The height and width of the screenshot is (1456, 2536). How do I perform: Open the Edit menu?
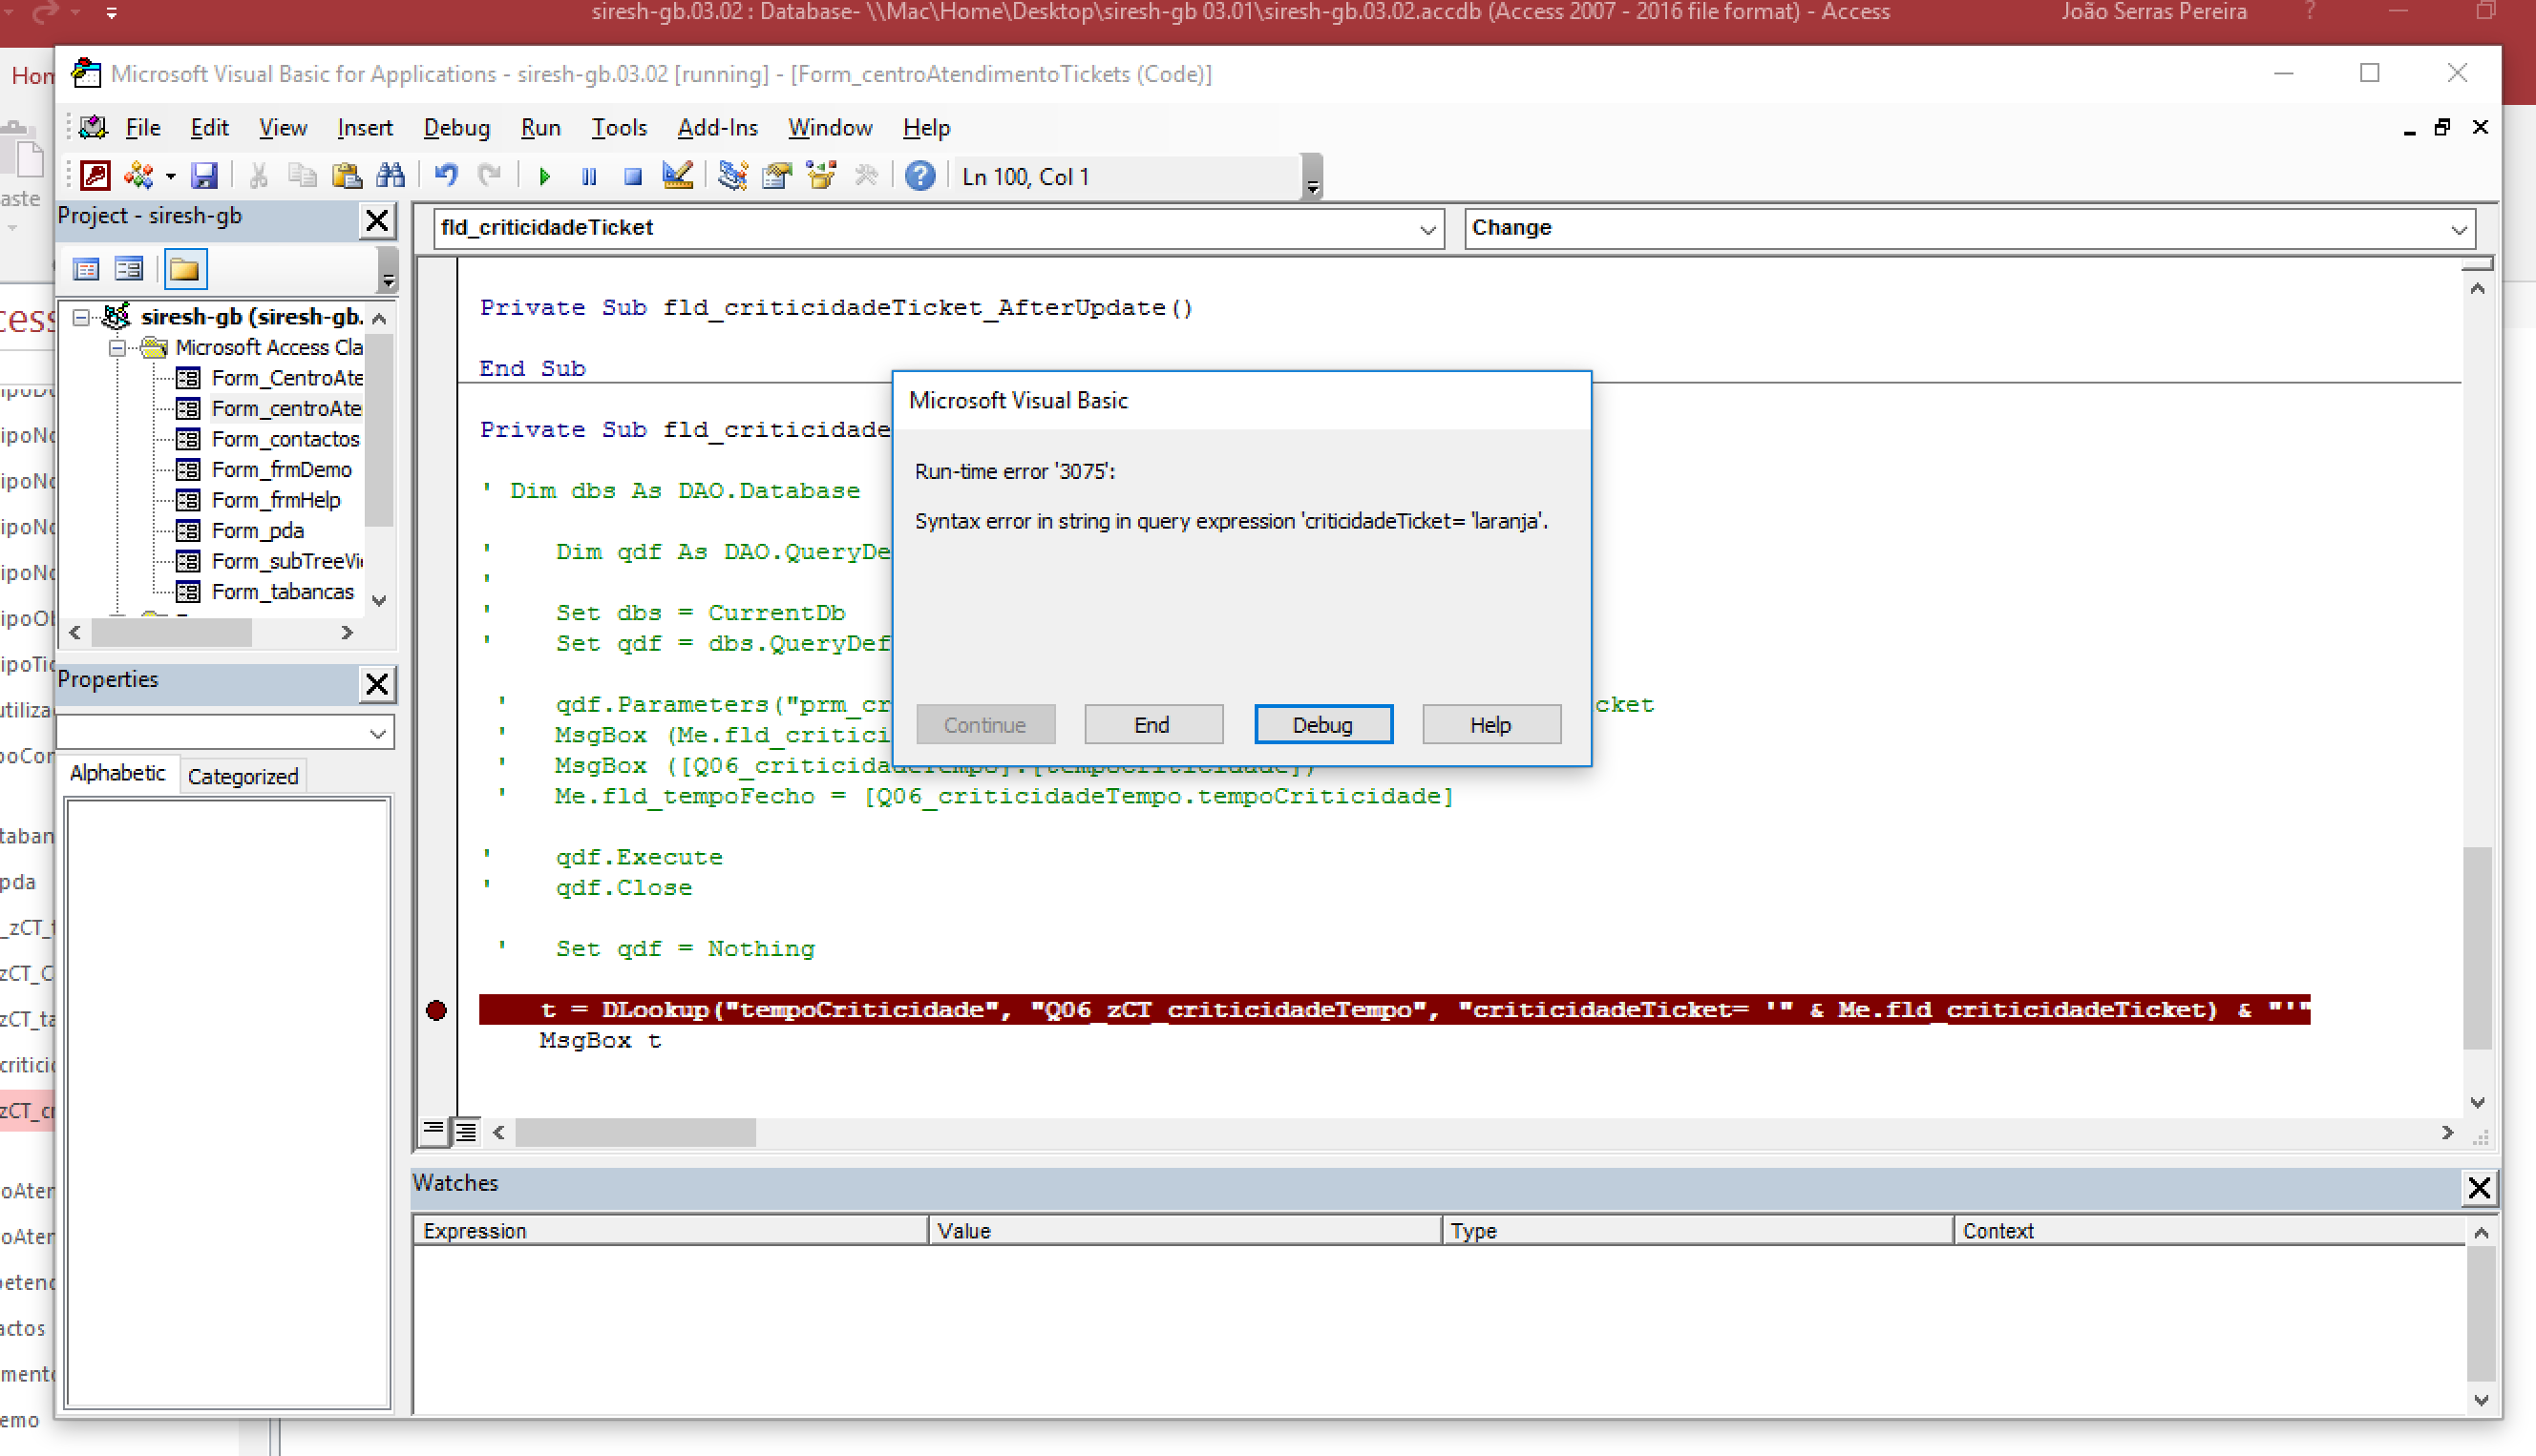coord(209,128)
